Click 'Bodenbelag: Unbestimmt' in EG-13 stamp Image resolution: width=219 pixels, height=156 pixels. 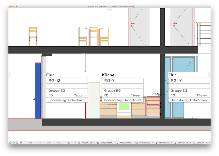point(67,100)
